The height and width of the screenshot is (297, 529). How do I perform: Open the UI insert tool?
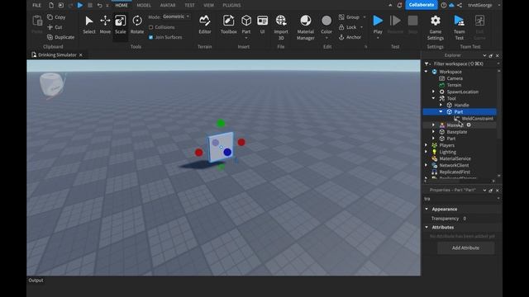coord(262,25)
